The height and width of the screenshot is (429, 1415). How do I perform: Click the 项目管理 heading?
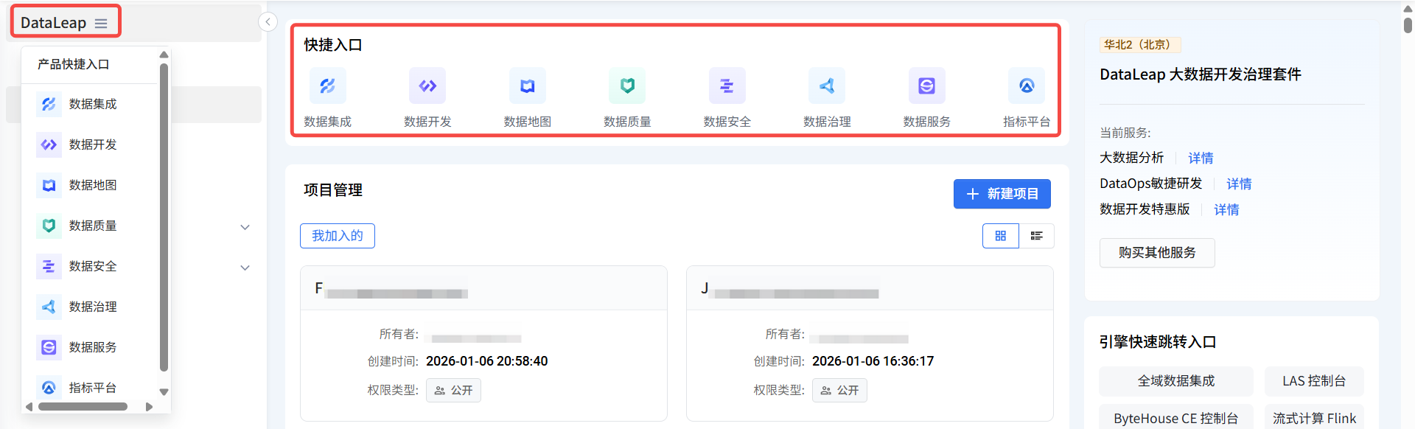pos(333,190)
